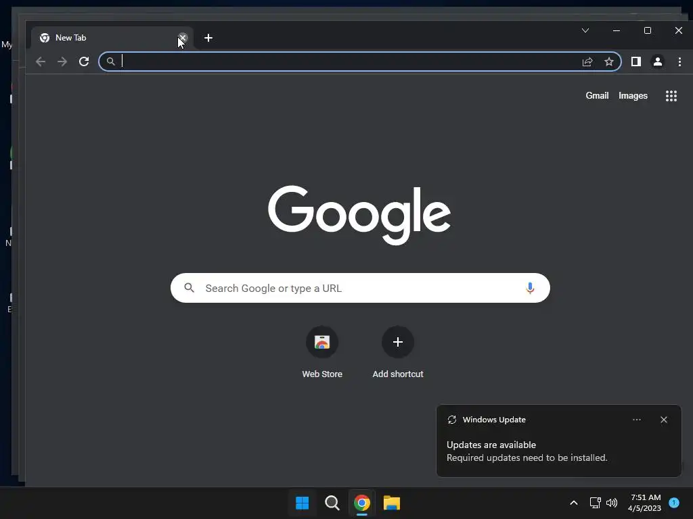Open a new tab with plus button

208,38
